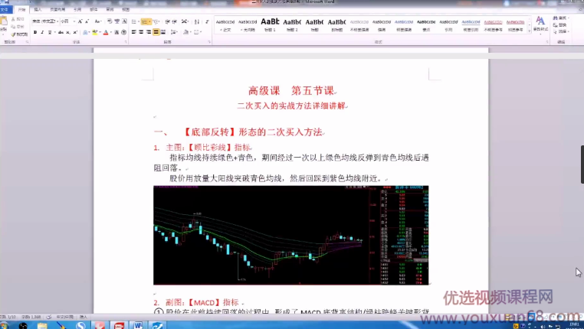Click the Phonetic Guide icon

116,21
